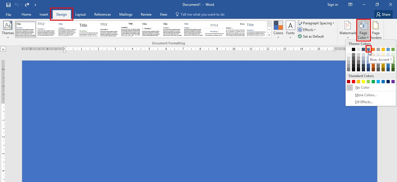The height and width of the screenshot is (182, 397).
Task: Select the Save icon on Quick Access Toolbar
Action: pos(8,4)
